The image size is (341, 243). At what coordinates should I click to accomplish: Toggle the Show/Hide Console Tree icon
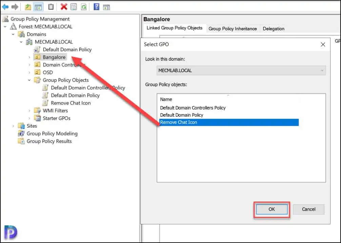[x=38, y=7]
